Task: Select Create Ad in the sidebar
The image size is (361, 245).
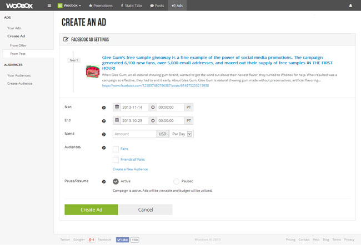Action: point(16,36)
